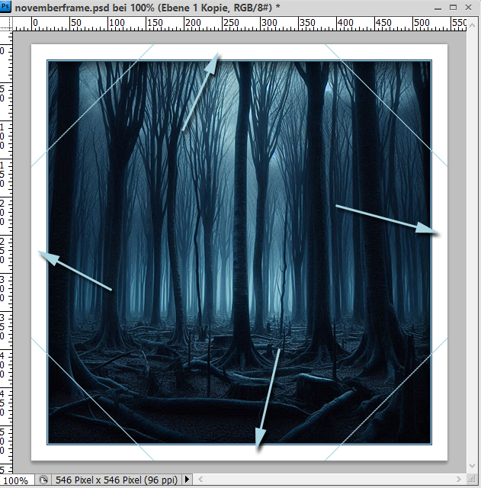Screen dimensions: 481x488
Task: Close the novemberframe.psd document window
Action: coord(471,7)
